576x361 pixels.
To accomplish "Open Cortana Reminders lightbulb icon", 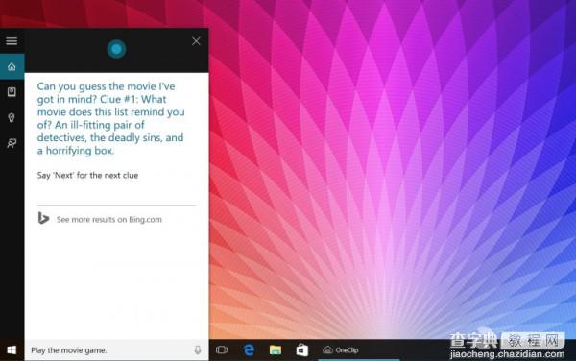I will [x=12, y=117].
